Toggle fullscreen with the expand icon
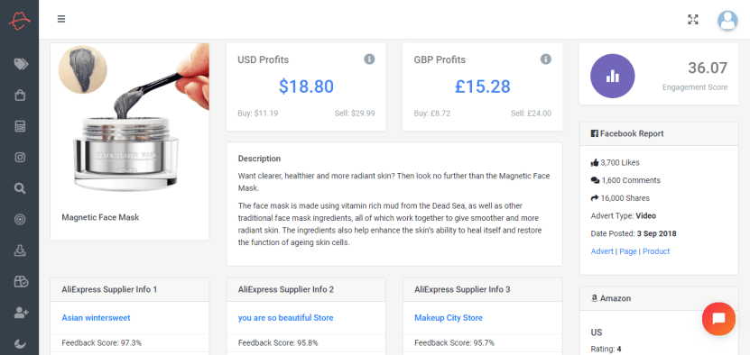The width and height of the screenshot is (750, 355). tap(692, 20)
